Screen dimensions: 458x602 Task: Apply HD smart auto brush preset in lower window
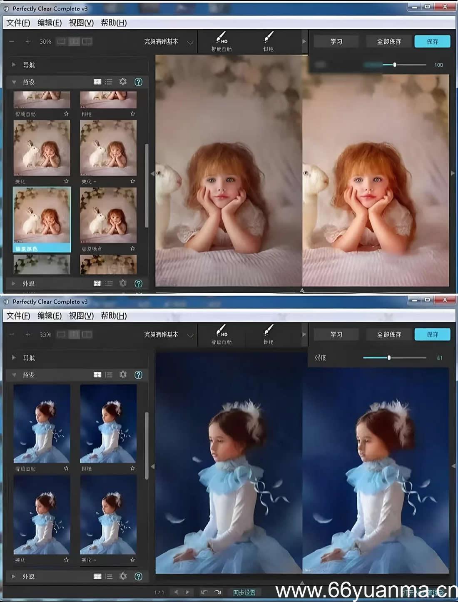coord(222,335)
